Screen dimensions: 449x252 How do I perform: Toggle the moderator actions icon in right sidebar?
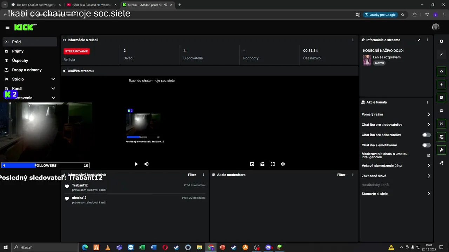[441, 136]
